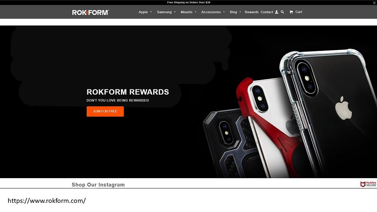Open the user account icon

tap(276, 12)
